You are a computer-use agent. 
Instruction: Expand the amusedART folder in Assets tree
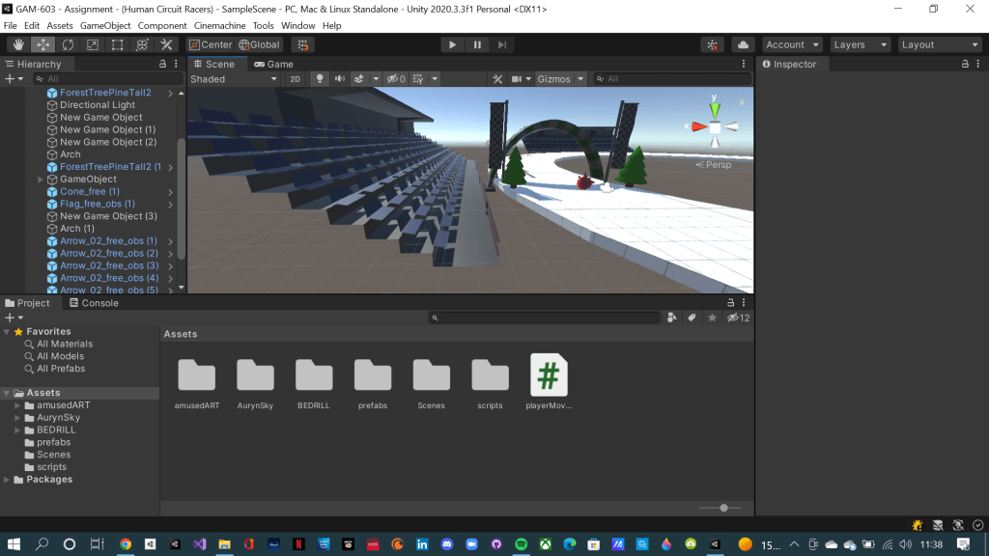17,405
